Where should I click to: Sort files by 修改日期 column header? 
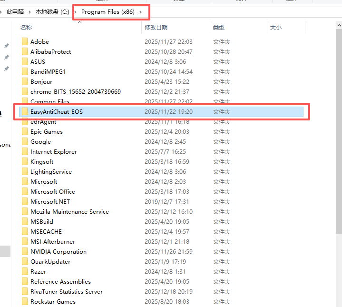coord(156,28)
